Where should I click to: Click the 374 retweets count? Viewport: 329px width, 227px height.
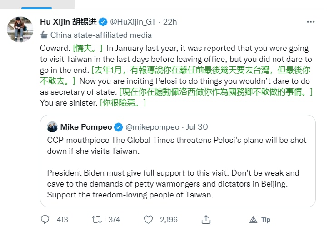coord(114,220)
